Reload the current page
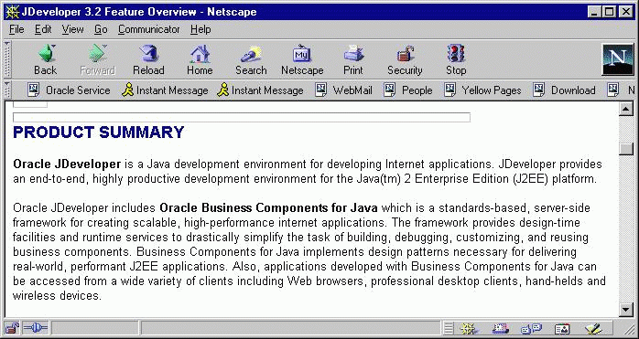The image size is (639, 339). point(148,59)
